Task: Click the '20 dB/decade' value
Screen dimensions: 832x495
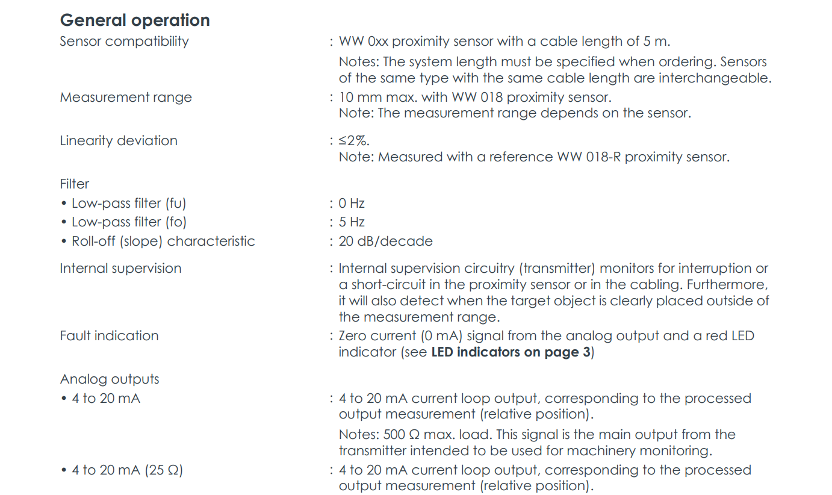Action: [x=385, y=241]
